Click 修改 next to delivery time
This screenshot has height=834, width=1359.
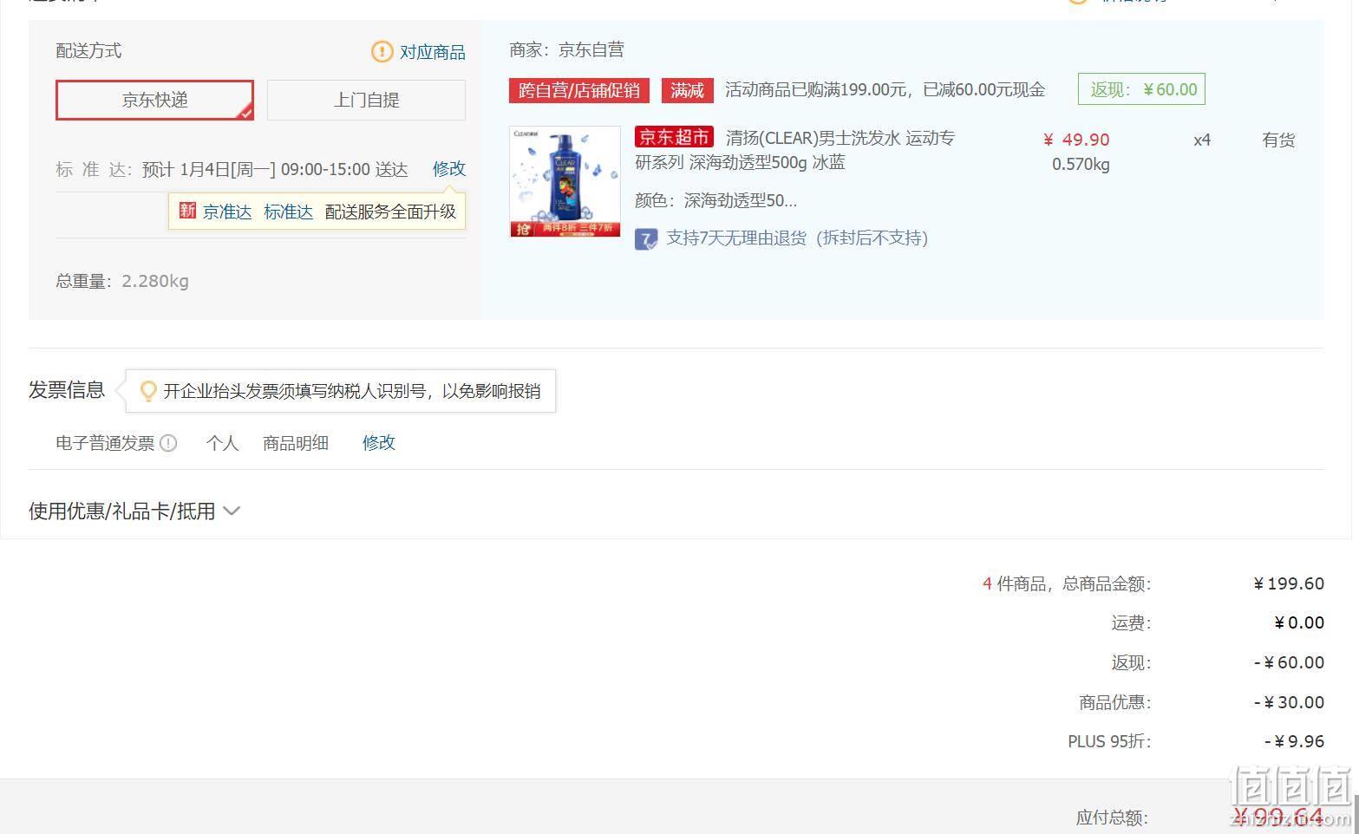click(449, 169)
